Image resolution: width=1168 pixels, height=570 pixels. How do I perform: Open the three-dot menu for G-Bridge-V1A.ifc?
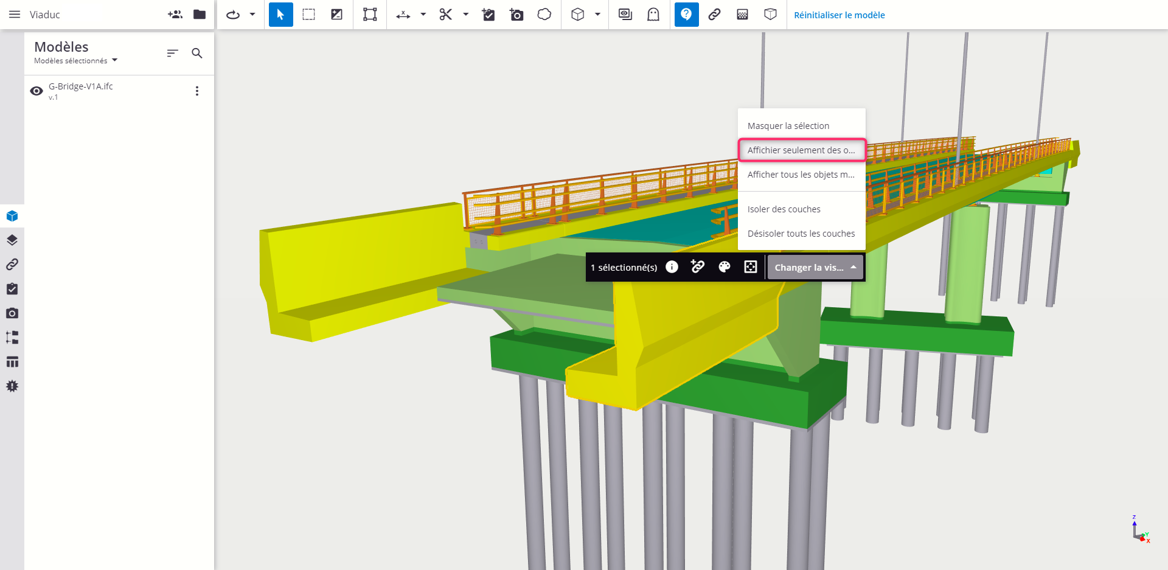[196, 91]
